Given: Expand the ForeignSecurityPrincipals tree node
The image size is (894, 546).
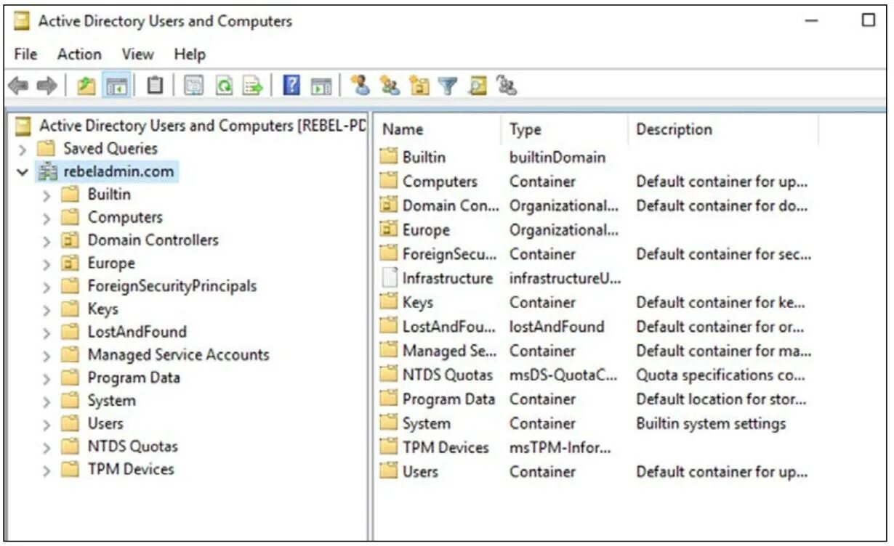Looking at the screenshot, I should [x=47, y=287].
